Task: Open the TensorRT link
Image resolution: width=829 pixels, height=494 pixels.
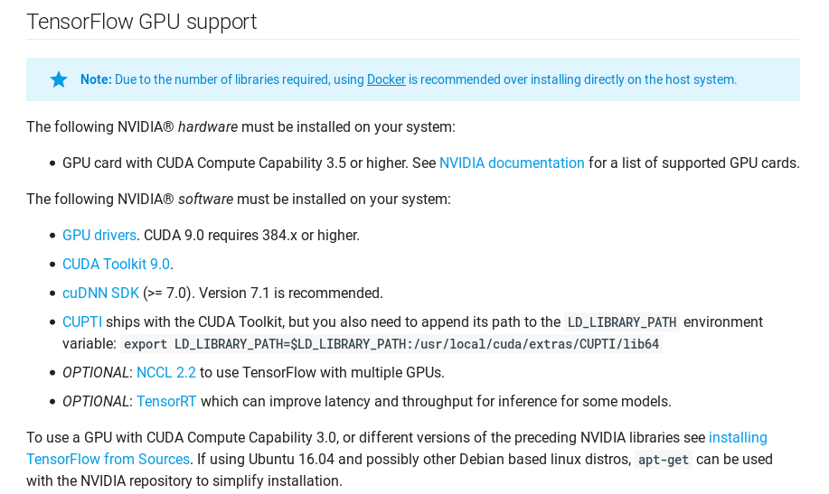Action: pyautogui.click(x=166, y=402)
